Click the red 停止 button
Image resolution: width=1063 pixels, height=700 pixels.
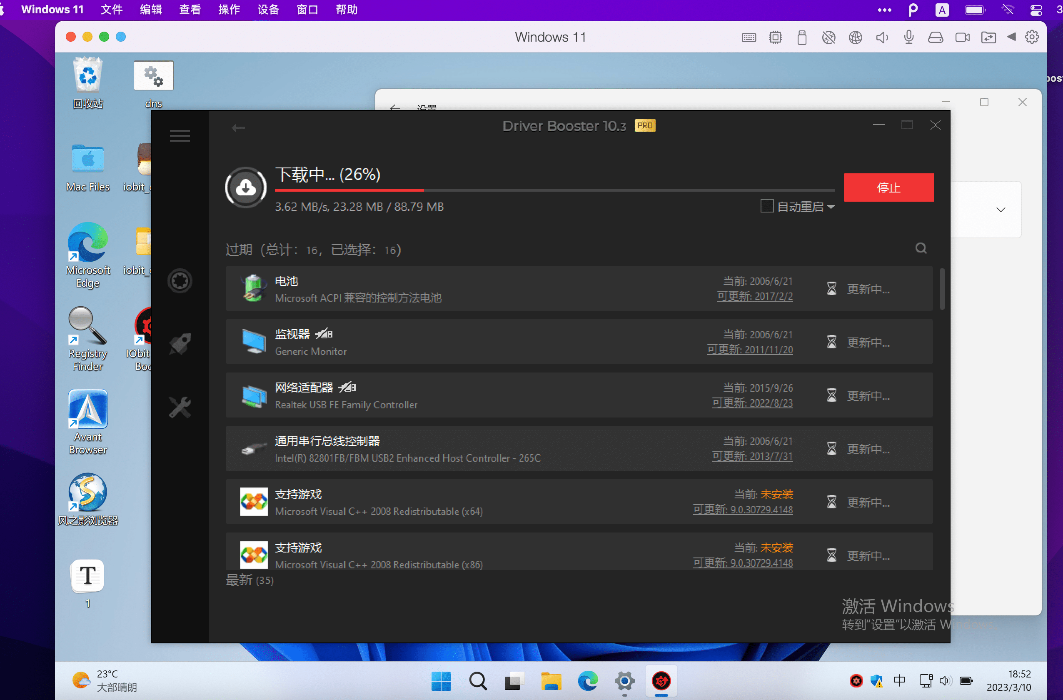[888, 187]
